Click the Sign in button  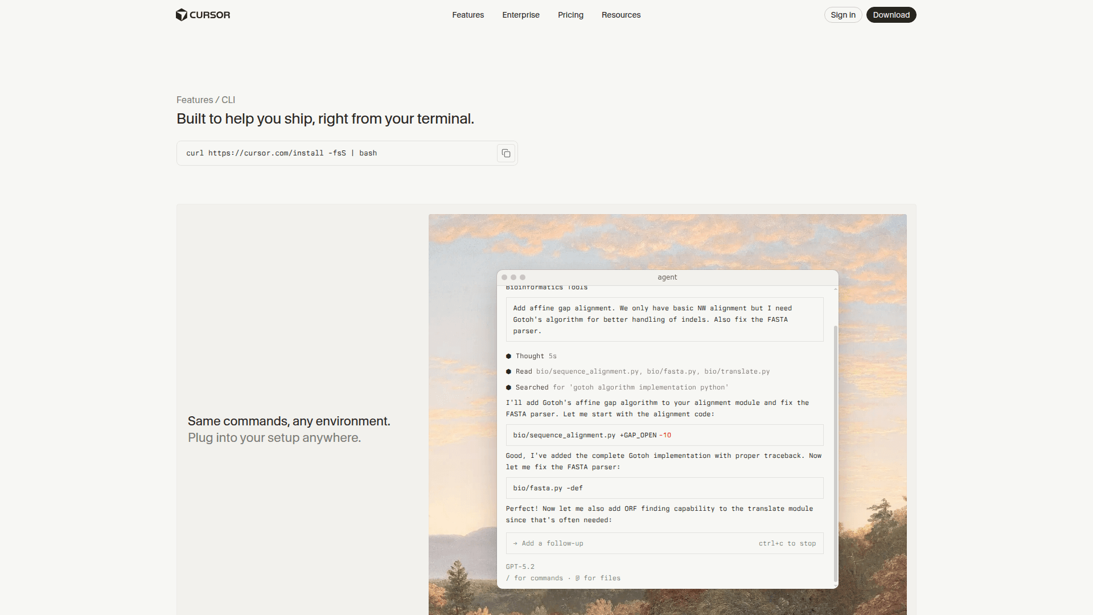[843, 15]
